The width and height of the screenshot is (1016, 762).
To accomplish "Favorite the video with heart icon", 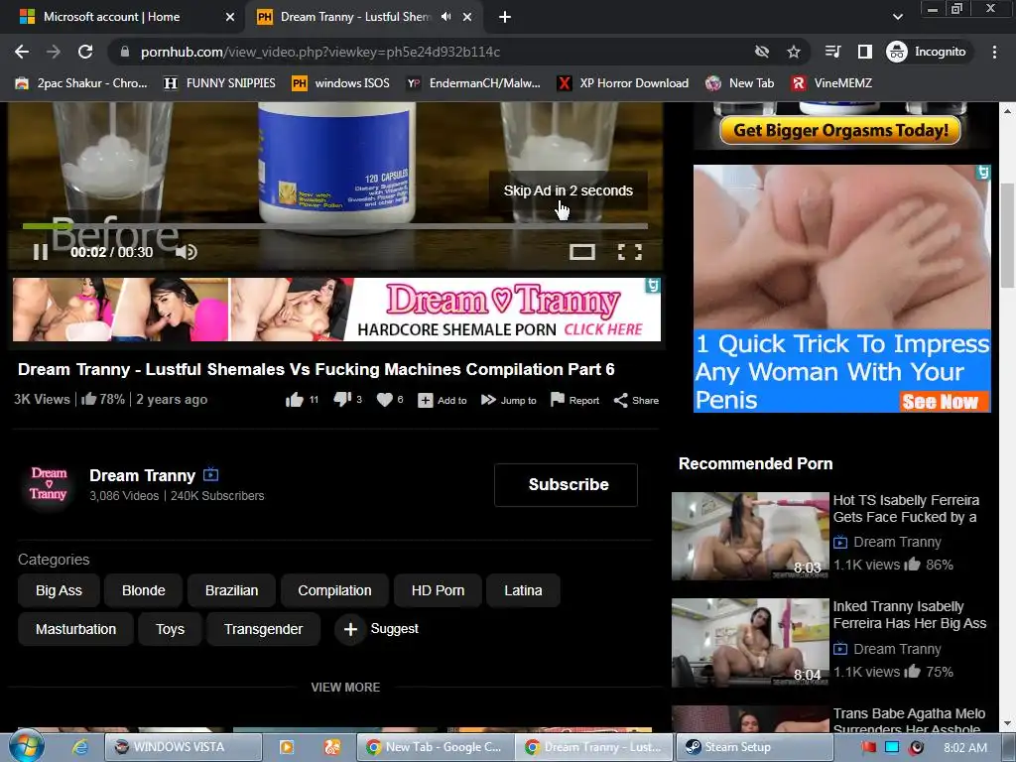I will (x=385, y=400).
